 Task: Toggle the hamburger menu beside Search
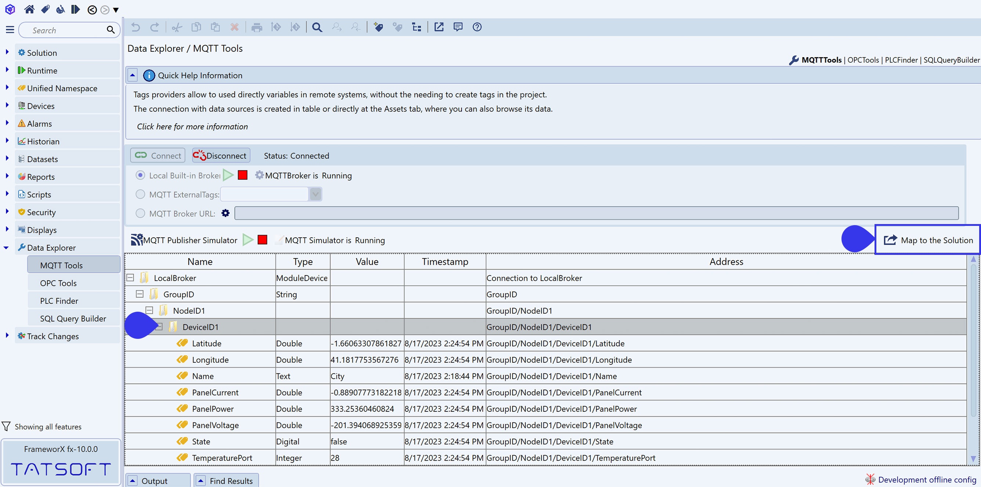click(10, 30)
